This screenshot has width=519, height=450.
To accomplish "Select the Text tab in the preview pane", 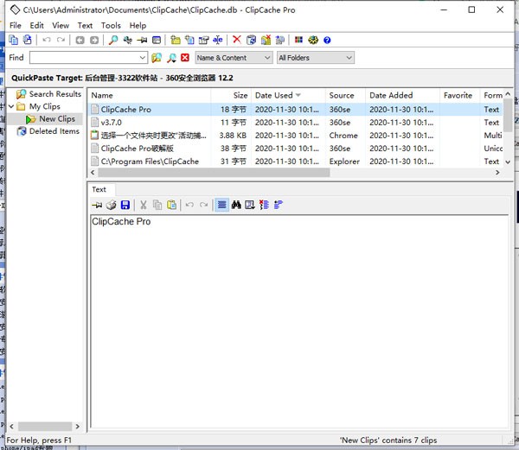I will pos(99,189).
